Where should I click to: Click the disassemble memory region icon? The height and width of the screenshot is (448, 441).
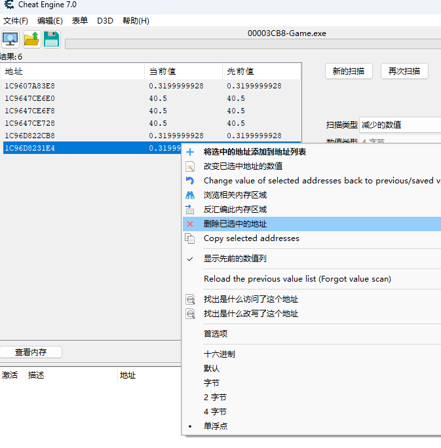(190, 210)
